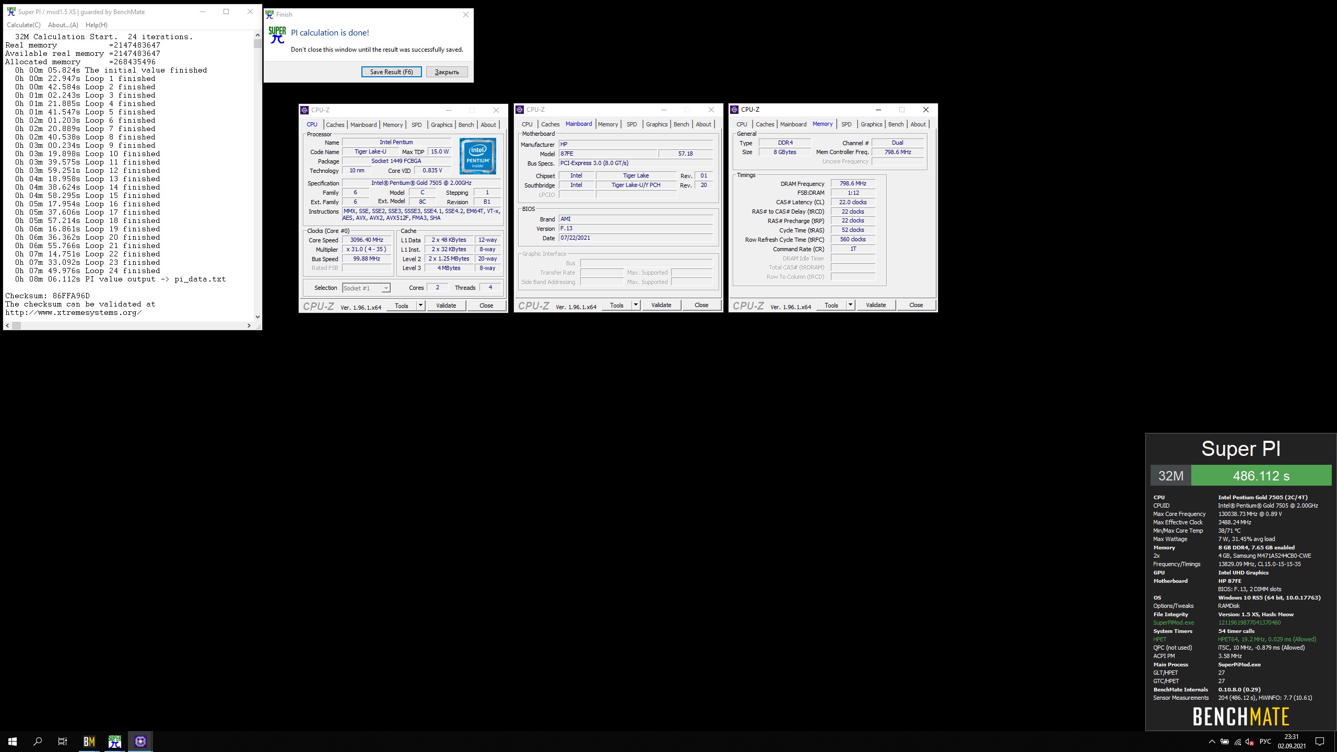Open the muted volume tray icon
The image size is (1337, 752).
coord(1250,742)
